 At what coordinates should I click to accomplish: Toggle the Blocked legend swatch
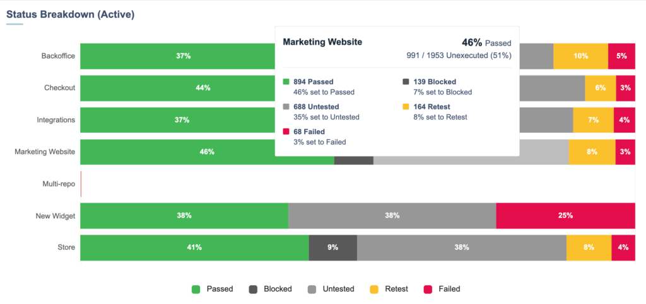(254, 290)
